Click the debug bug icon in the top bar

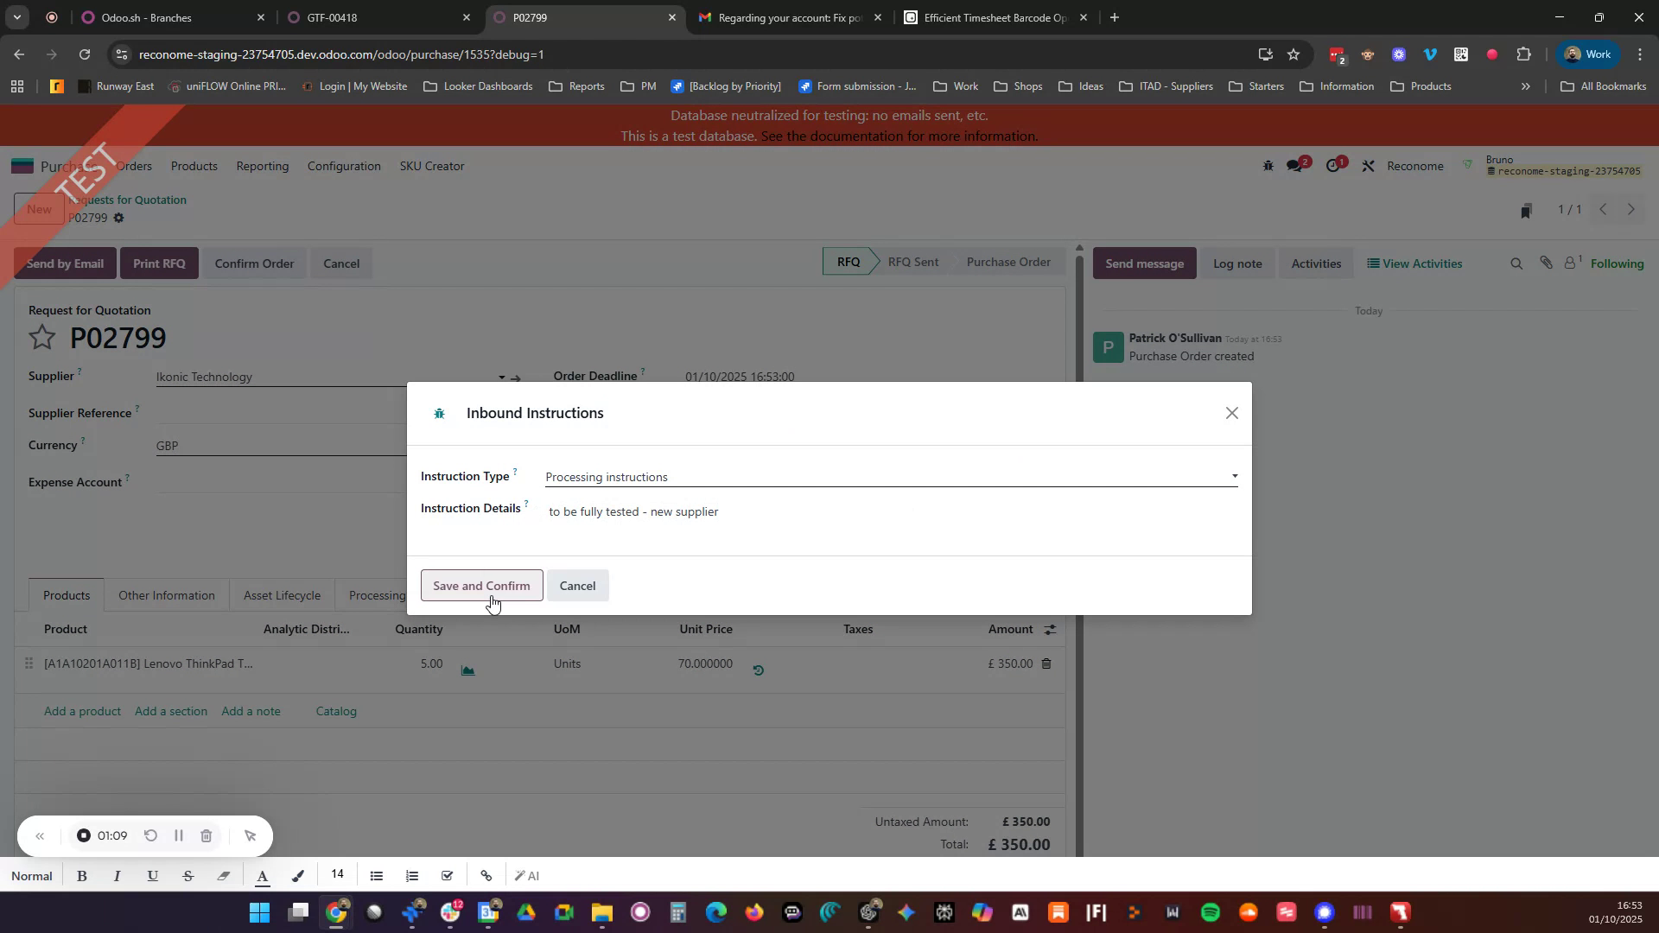pyautogui.click(x=1268, y=165)
